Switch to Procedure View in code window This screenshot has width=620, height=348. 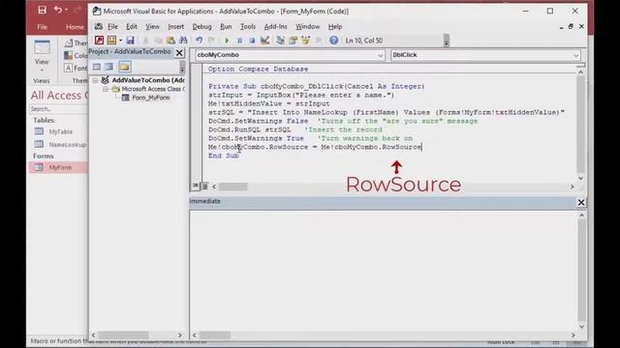[x=196, y=186]
